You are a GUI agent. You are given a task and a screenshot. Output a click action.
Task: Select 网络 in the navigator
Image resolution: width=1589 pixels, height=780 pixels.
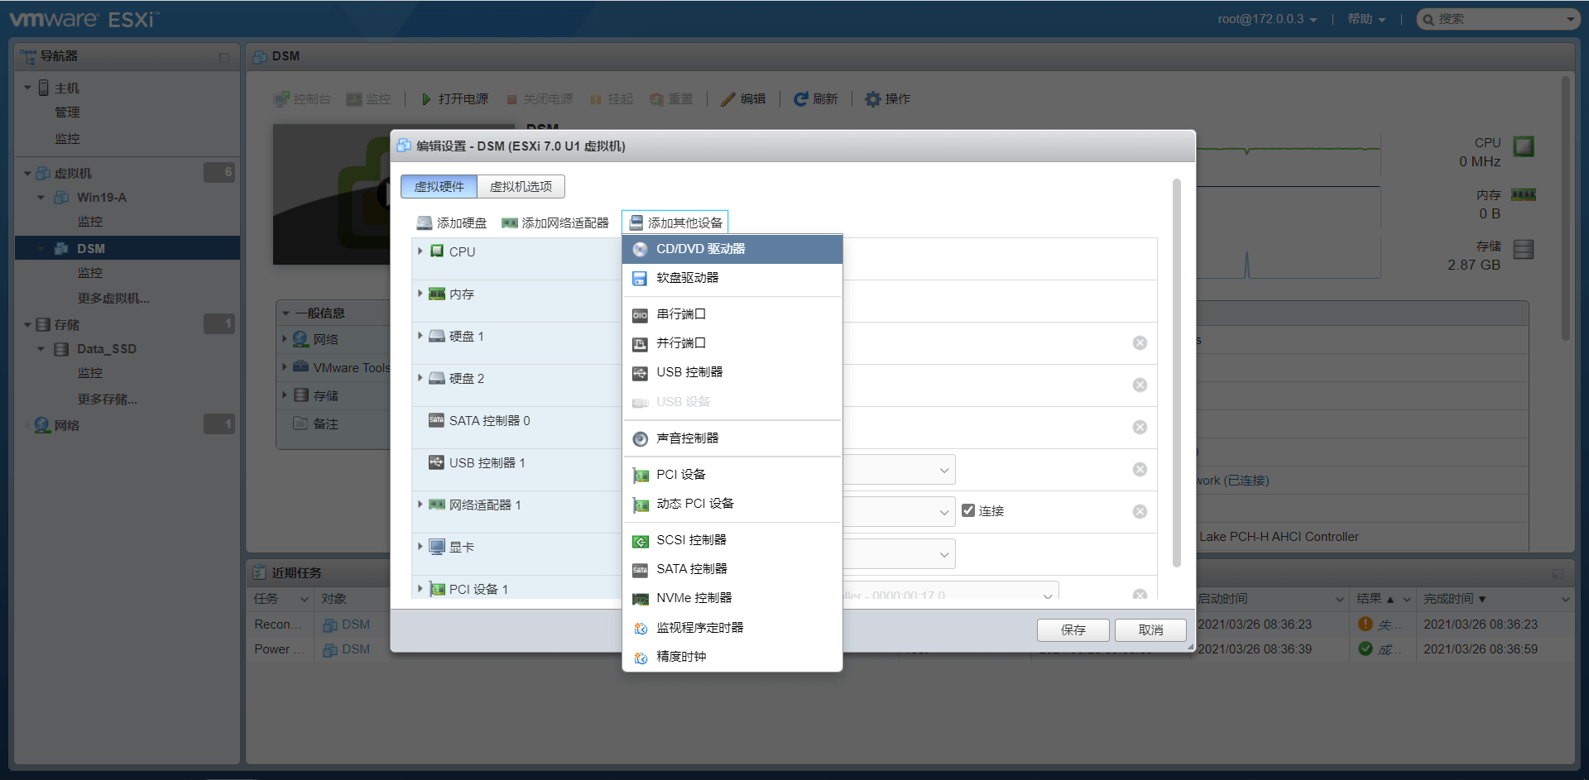pos(67,426)
